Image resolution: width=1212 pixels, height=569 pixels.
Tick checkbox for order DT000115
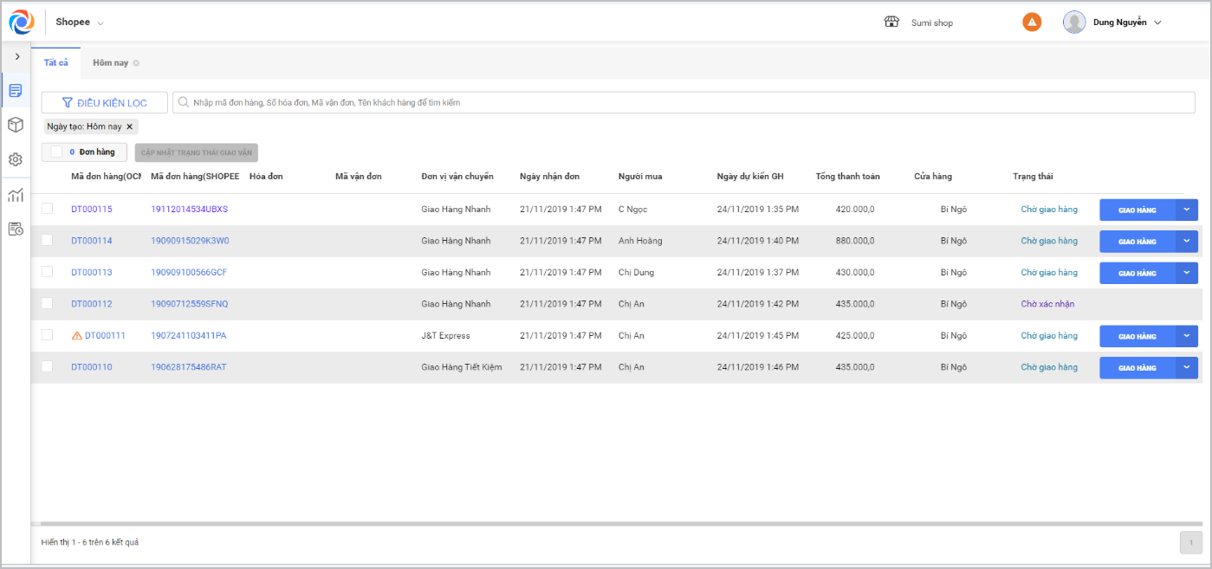coord(48,209)
